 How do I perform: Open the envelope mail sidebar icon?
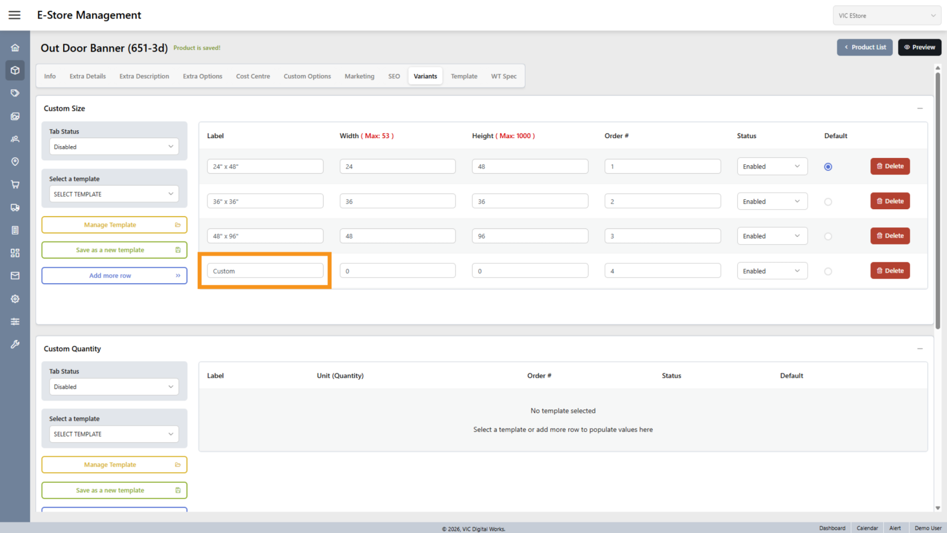pyautogui.click(x=15, y=276)
